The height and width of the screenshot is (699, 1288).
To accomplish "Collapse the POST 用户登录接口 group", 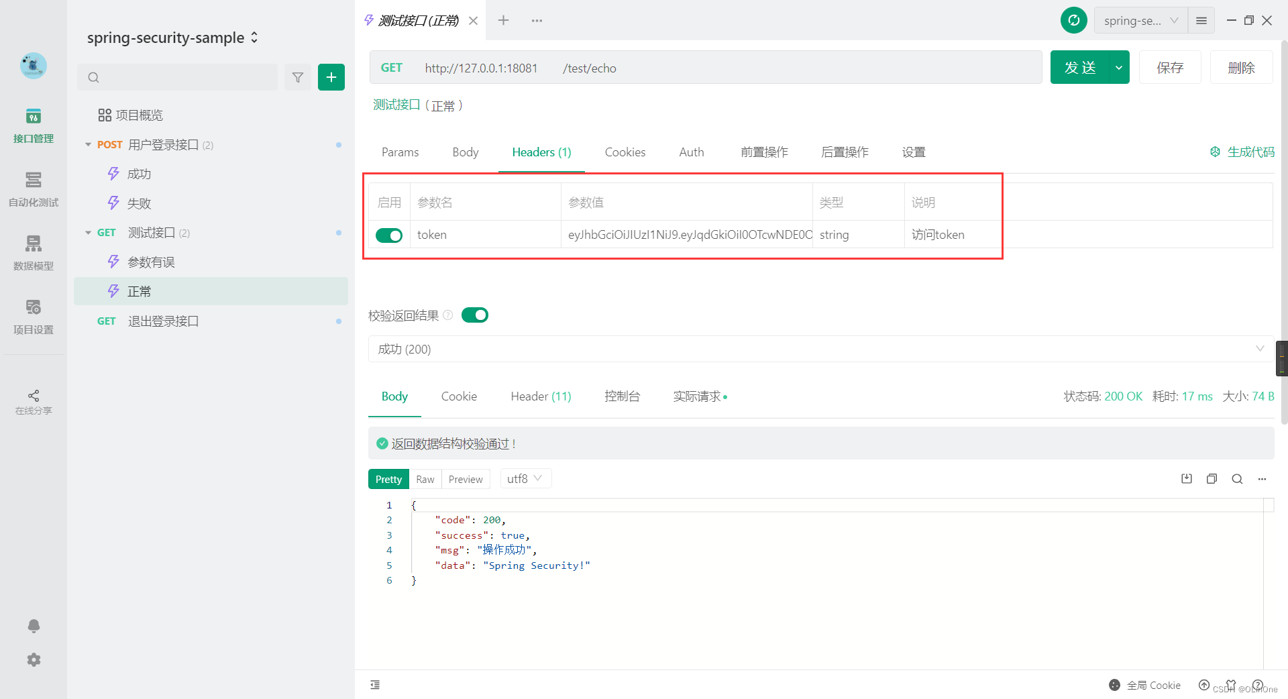I will coord(88,144).
